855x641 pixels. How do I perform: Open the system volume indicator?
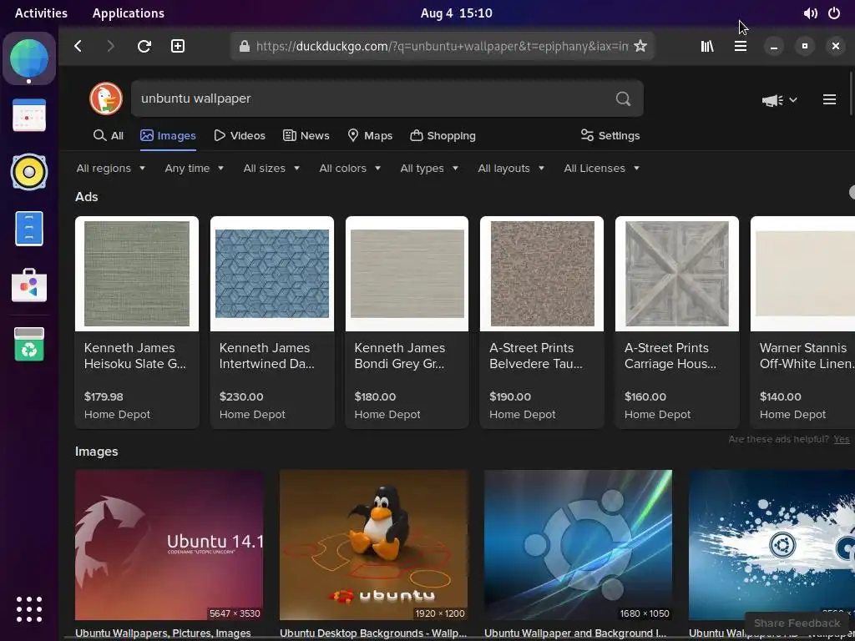(x=810, y=13)
